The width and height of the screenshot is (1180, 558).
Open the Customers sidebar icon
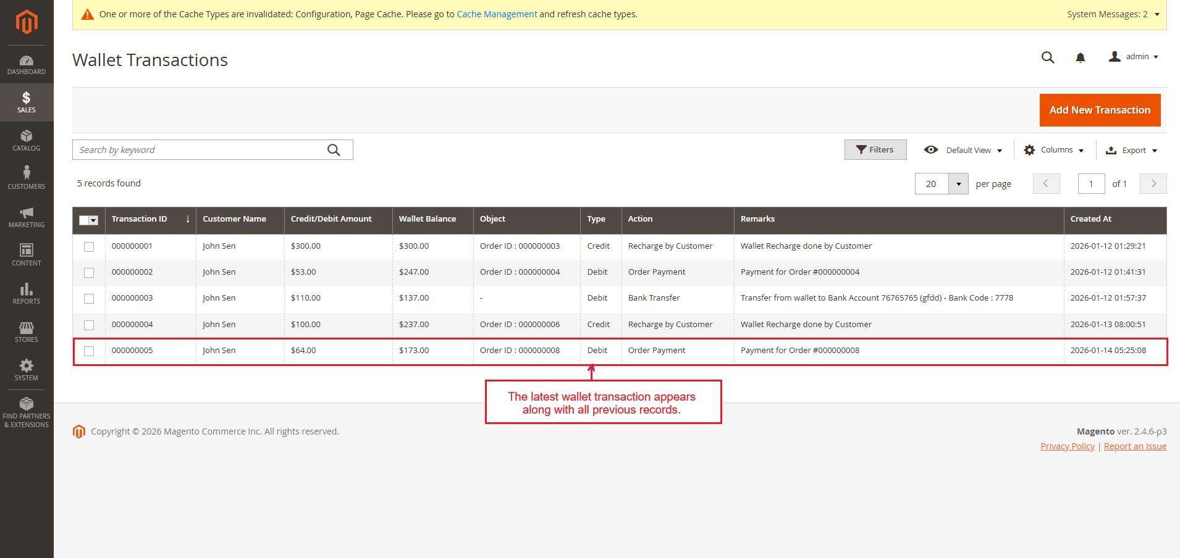27,178
